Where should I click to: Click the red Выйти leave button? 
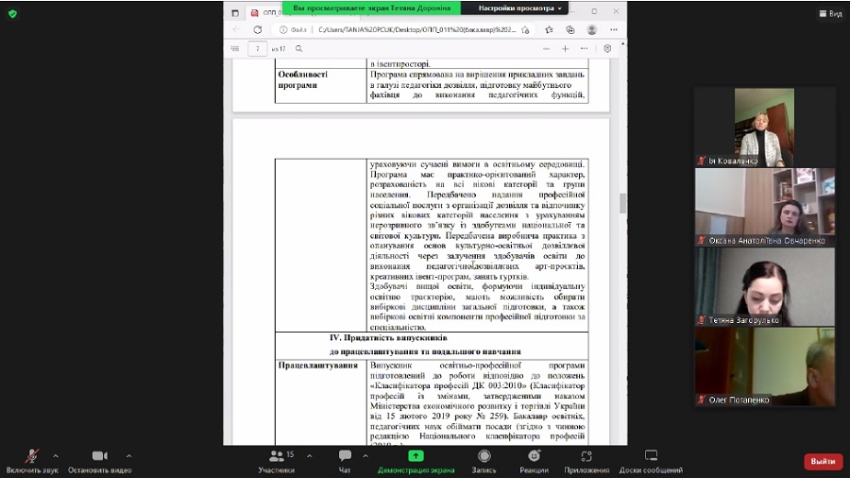tap(823, 461)
